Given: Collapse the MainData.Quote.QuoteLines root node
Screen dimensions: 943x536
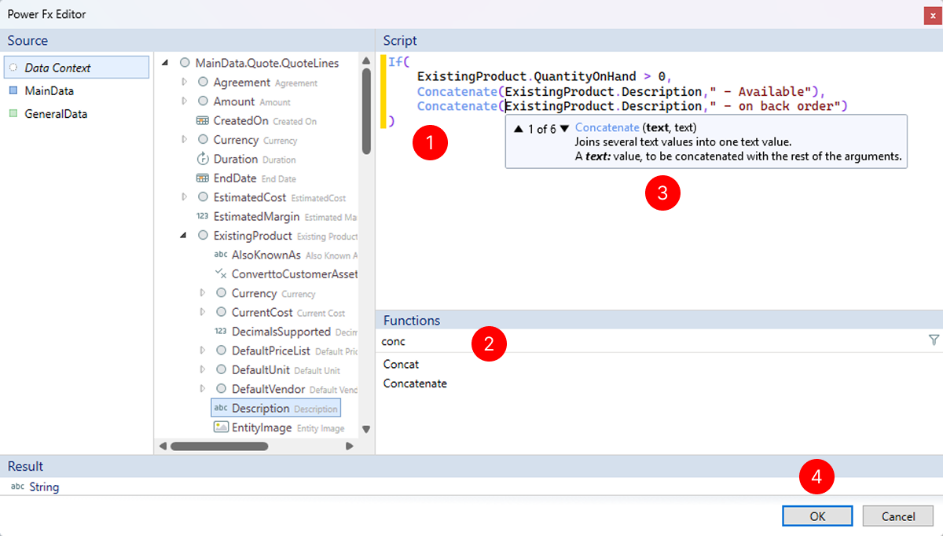Looking at the screenshot, I should (166, 64).
